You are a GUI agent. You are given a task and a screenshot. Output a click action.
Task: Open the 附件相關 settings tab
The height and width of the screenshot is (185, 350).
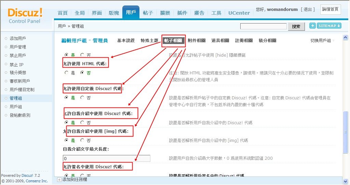[x=197, y=41]
